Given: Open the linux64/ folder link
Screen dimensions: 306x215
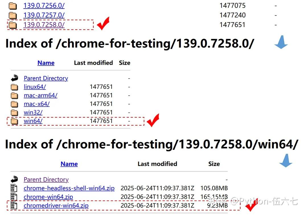Looking at the screenshot, I should 35,87.
